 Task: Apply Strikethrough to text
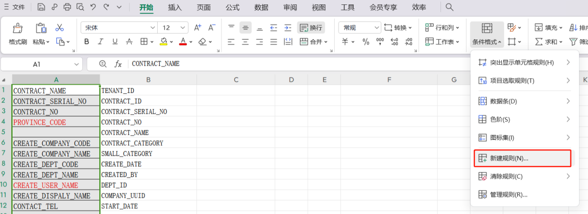pyautogui.click(x=129, y=42)
